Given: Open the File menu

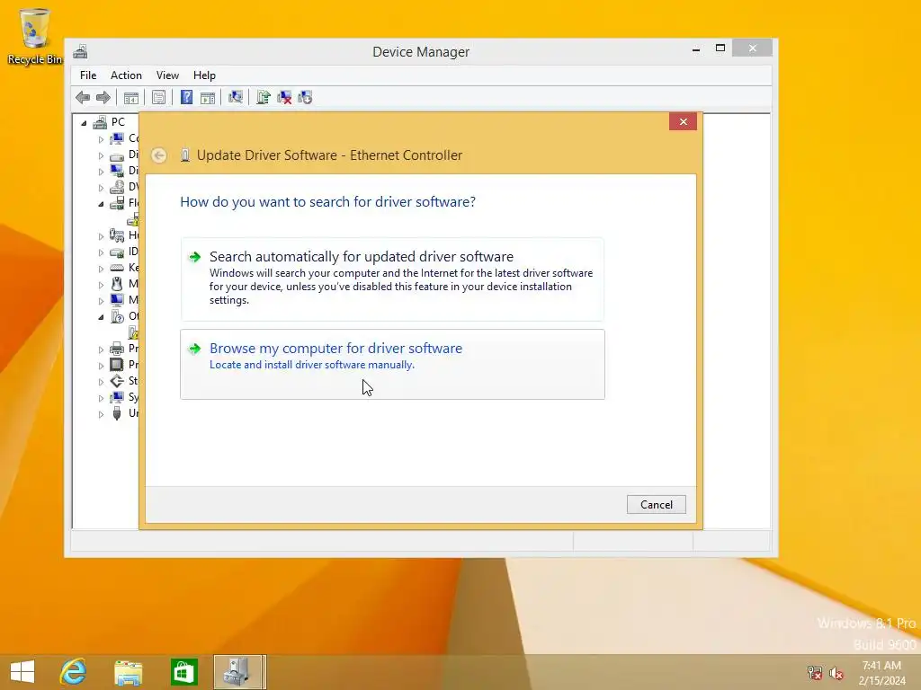Looking at the screenshot, I should pos(88,75).
